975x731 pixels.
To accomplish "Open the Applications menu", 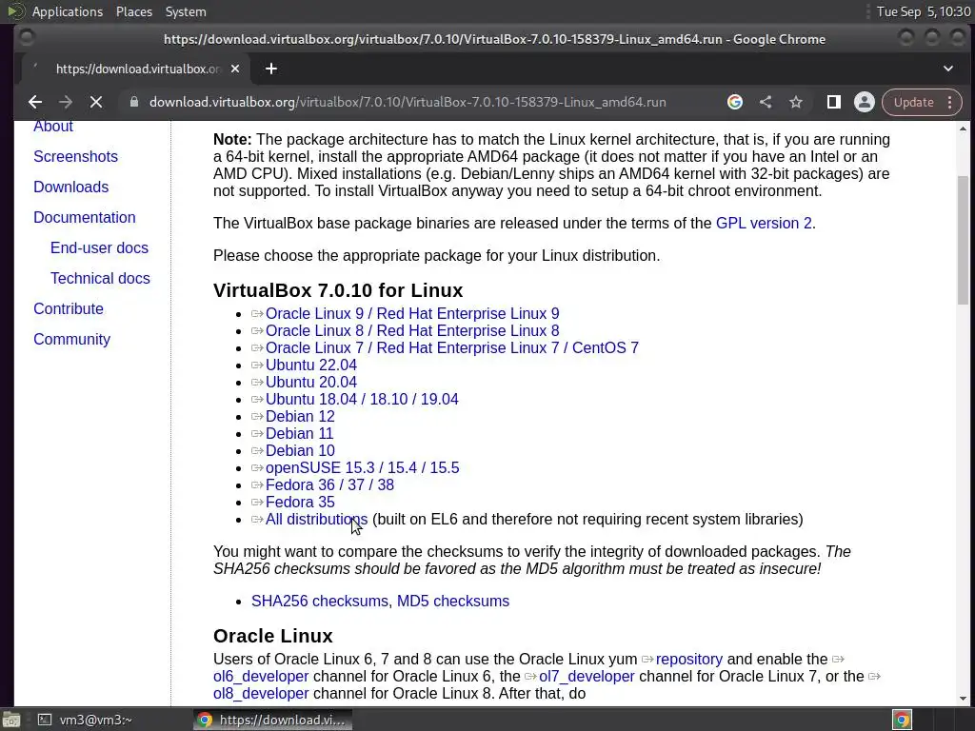I will pos(68,11).
